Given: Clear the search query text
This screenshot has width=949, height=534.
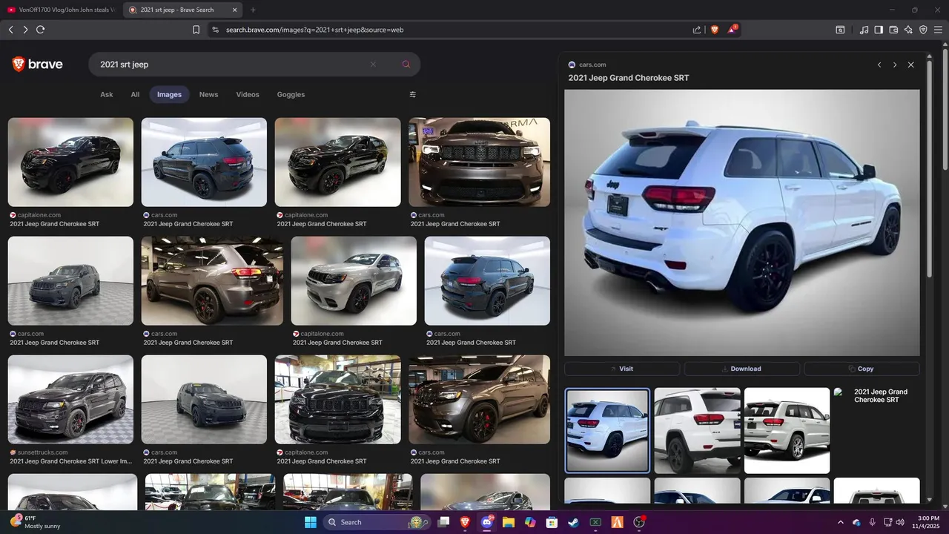Looking at the screenshot, I should pos(373,65).
